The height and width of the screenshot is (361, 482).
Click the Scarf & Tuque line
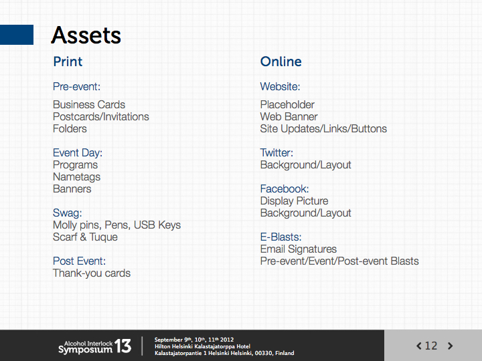tap(85, 237)
